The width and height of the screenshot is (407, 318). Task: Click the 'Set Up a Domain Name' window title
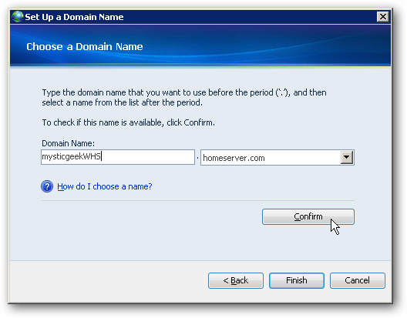tap(74, 17)
